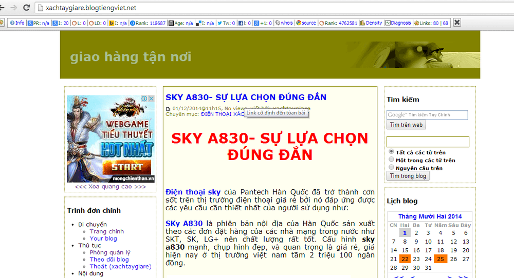Click the permalink page icon beside date
The image size is (514, 278).
[x=168, y=109]
